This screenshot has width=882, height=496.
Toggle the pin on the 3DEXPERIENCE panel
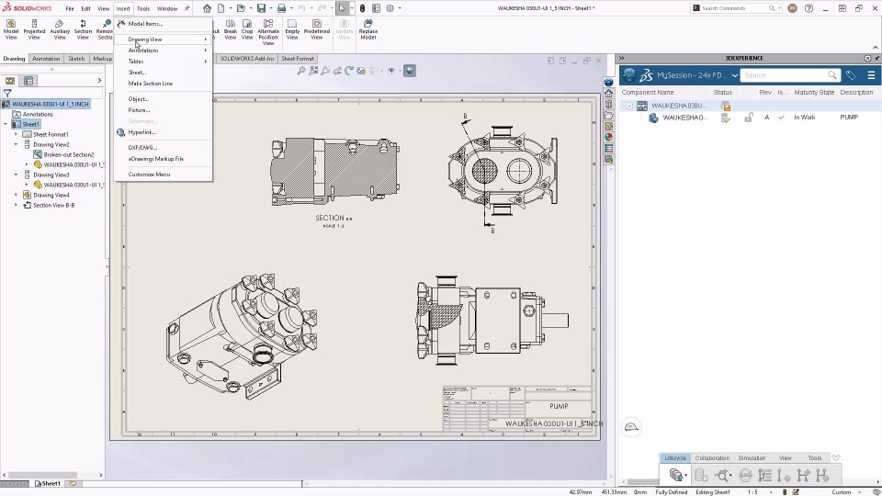click(x=876, y=59)
